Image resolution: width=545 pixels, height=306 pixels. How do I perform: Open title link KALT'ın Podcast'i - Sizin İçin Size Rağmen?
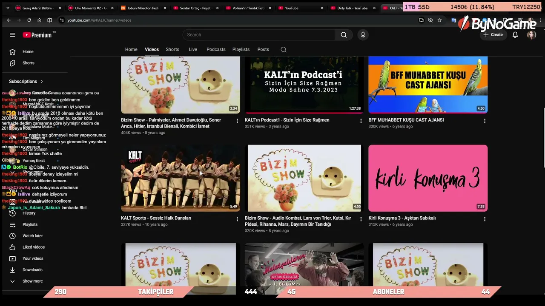[x=287, y=120]
